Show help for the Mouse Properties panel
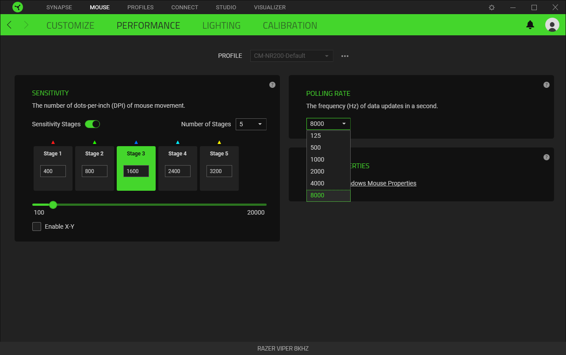The image size is (566, 355). (547, 157)
